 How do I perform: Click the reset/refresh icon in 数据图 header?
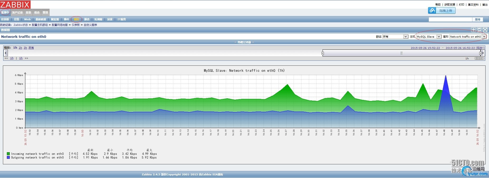pos(479,30)
